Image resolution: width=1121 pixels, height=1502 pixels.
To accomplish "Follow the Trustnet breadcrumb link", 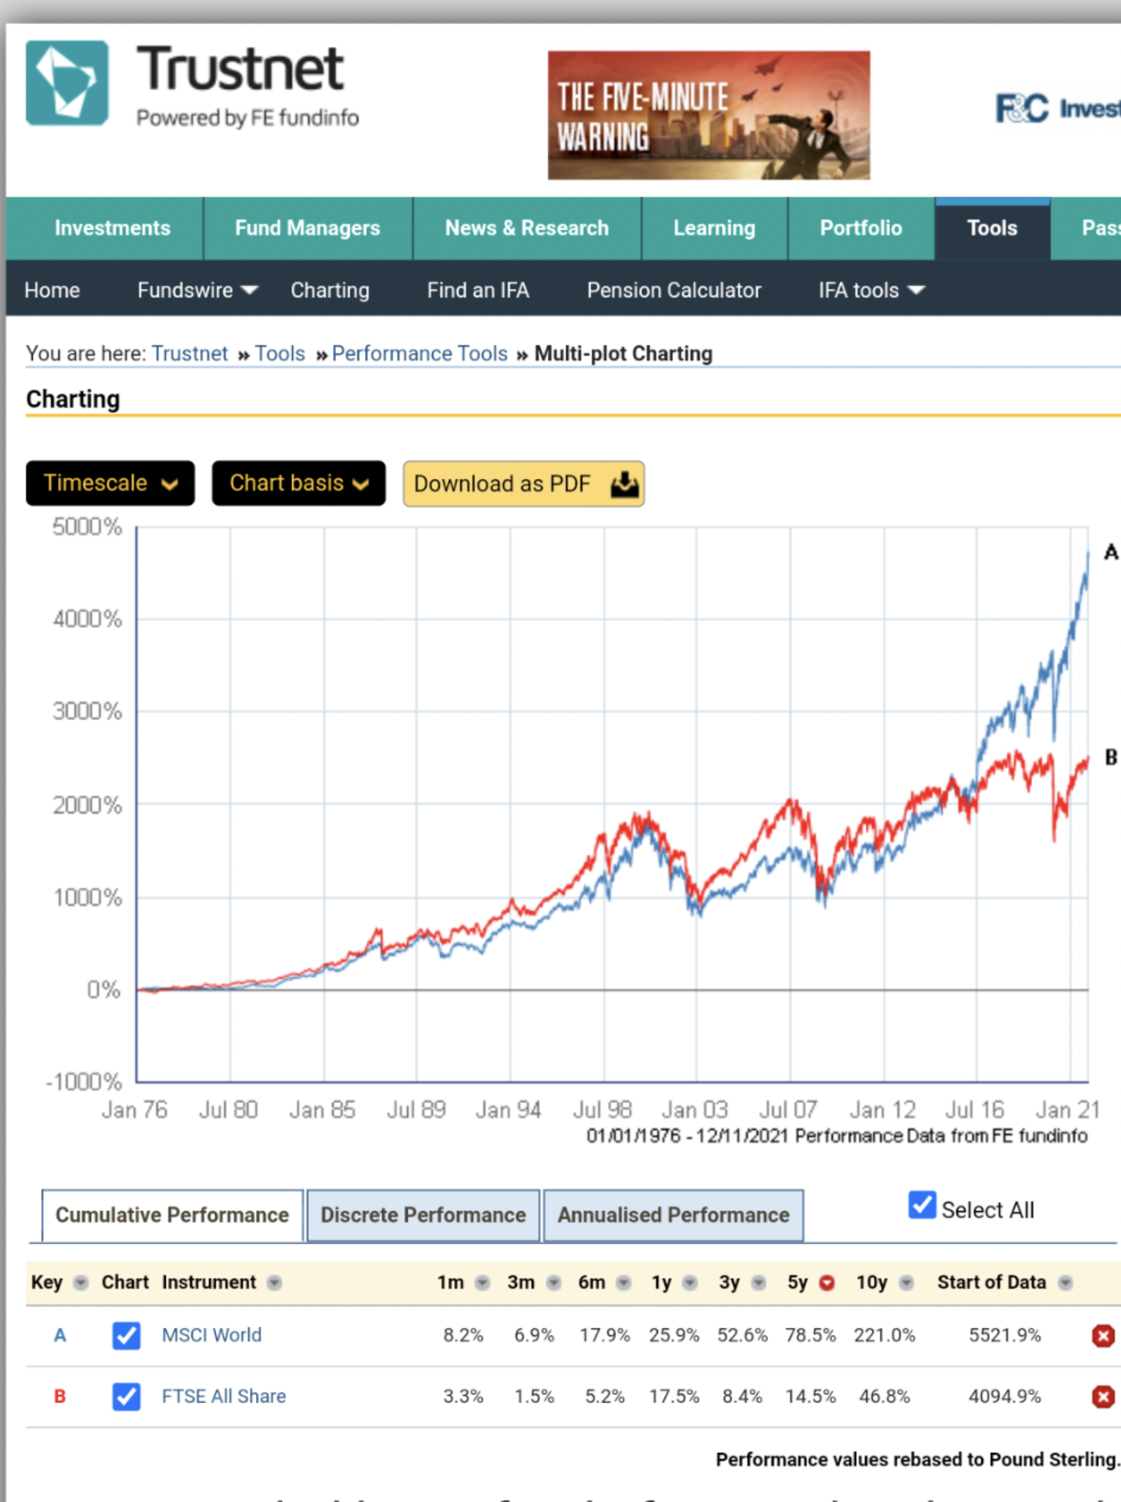I will coord(190,353).
